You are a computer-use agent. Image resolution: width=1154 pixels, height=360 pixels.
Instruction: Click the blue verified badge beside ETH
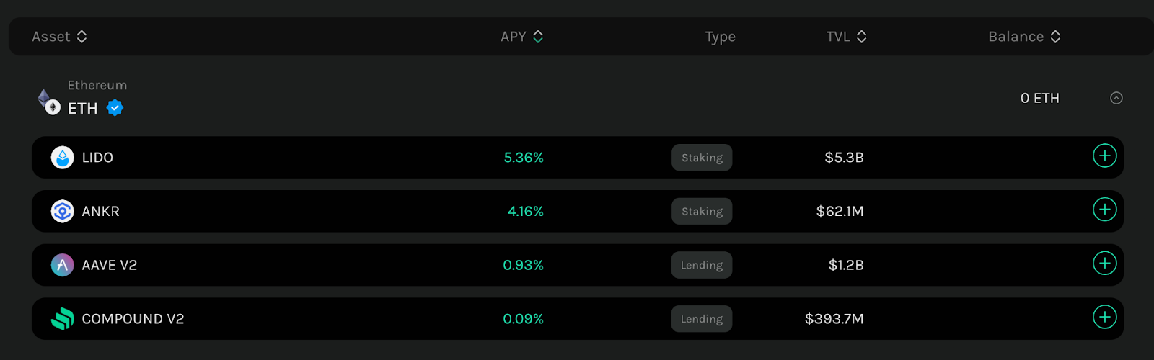point(115,108)
